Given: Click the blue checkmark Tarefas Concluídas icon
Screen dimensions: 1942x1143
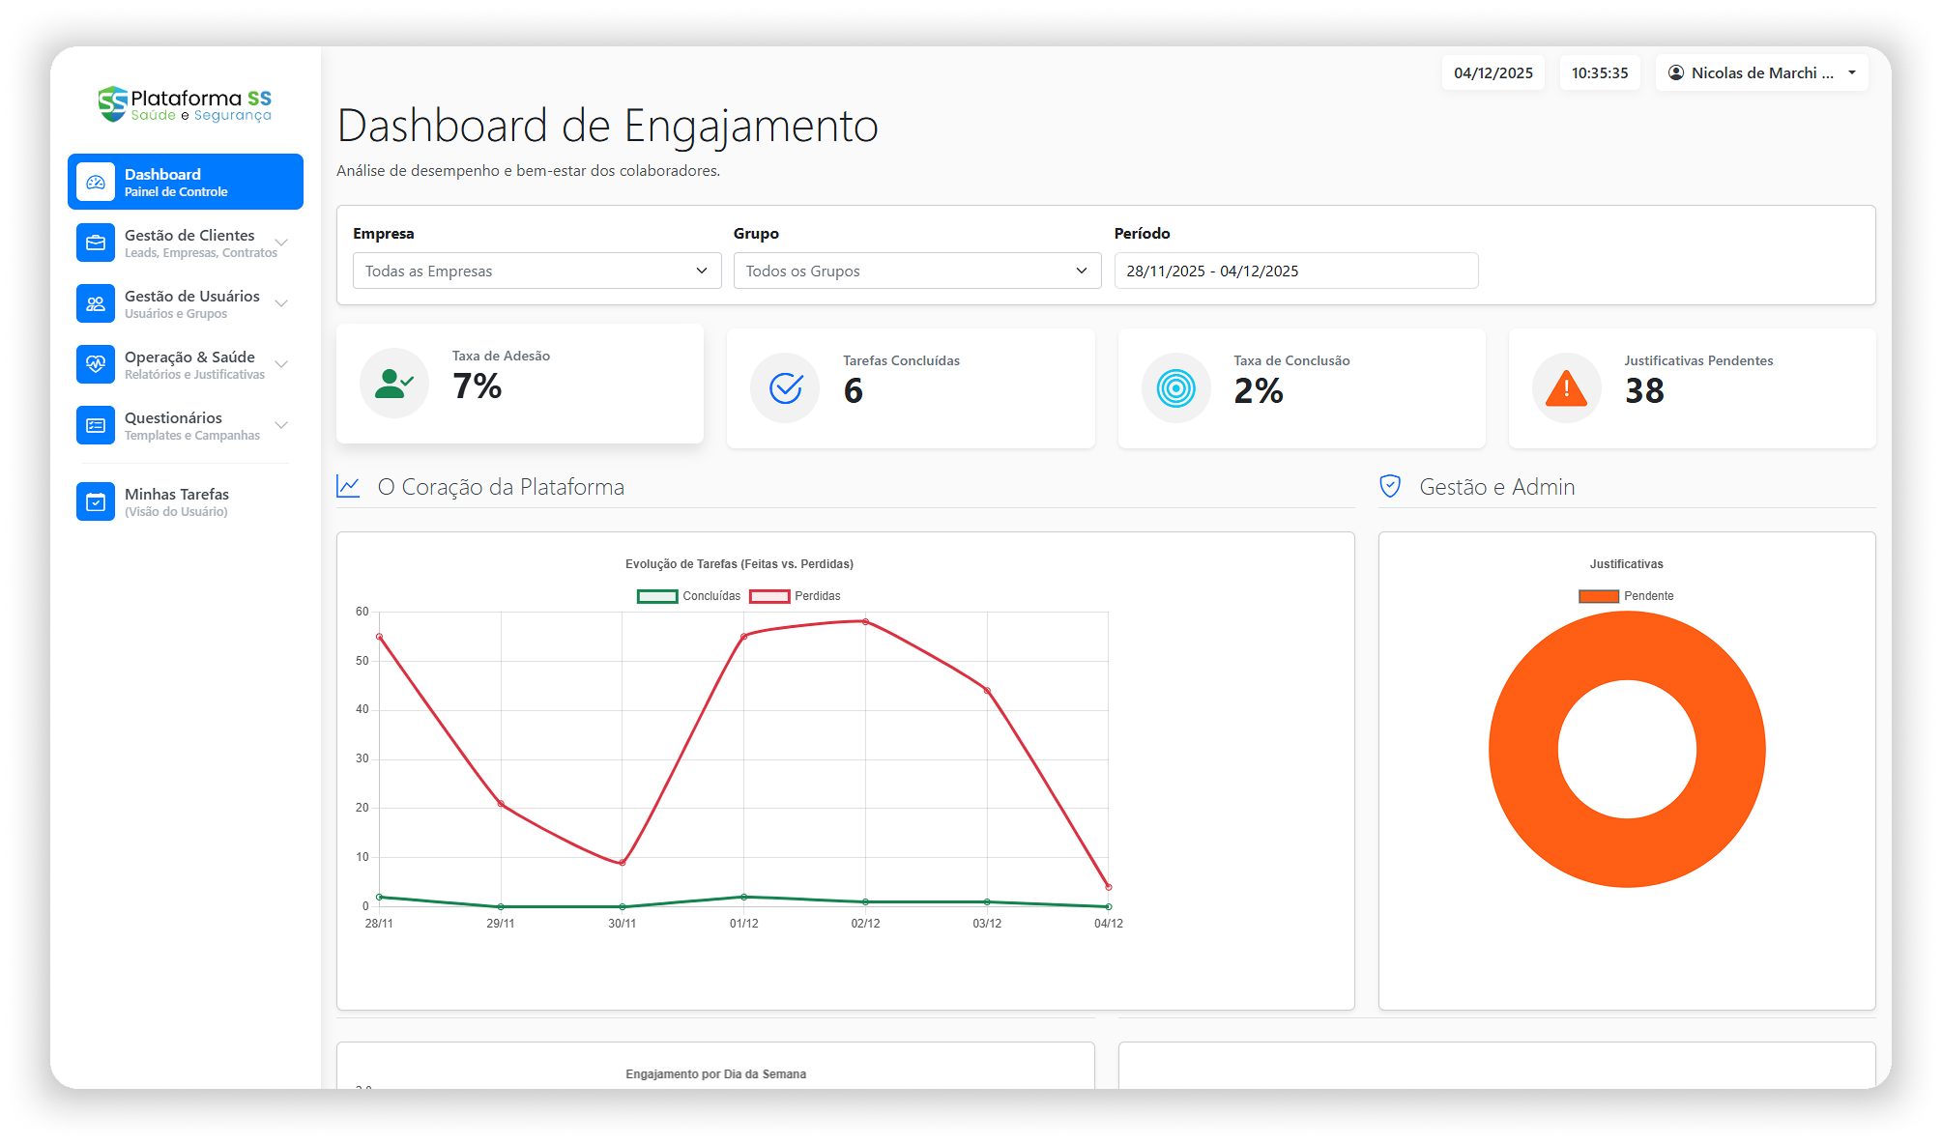Looking at the screenshot, I should pyautogui.click(x=785, y=388).
